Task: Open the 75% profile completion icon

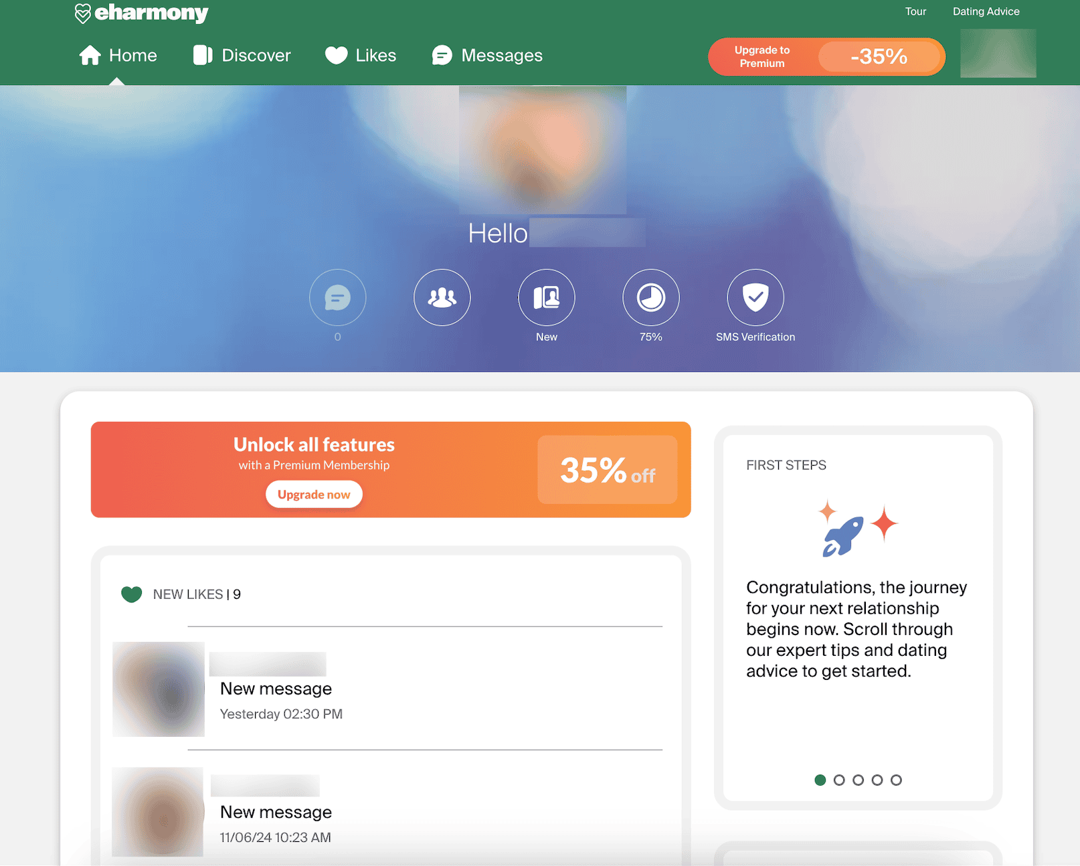Action: pyautogui.click(x=650, y=298)
